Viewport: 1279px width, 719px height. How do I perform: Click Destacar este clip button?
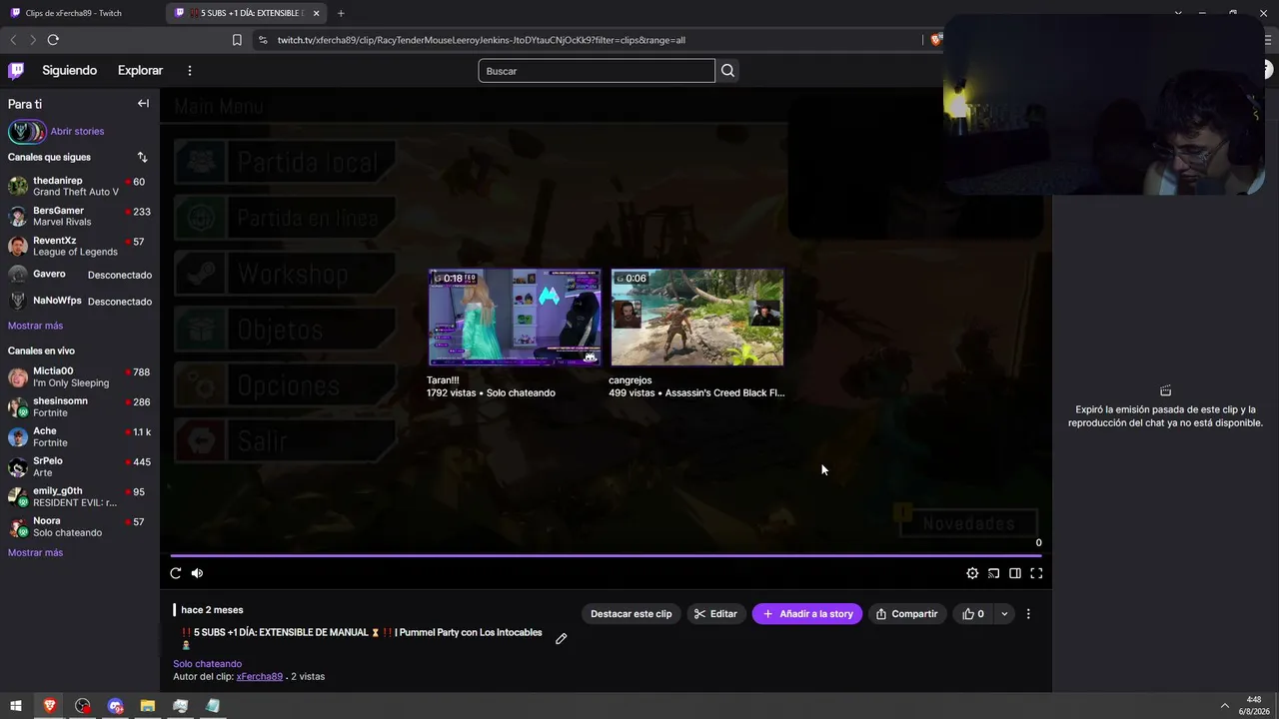click(x=632, y=614)
